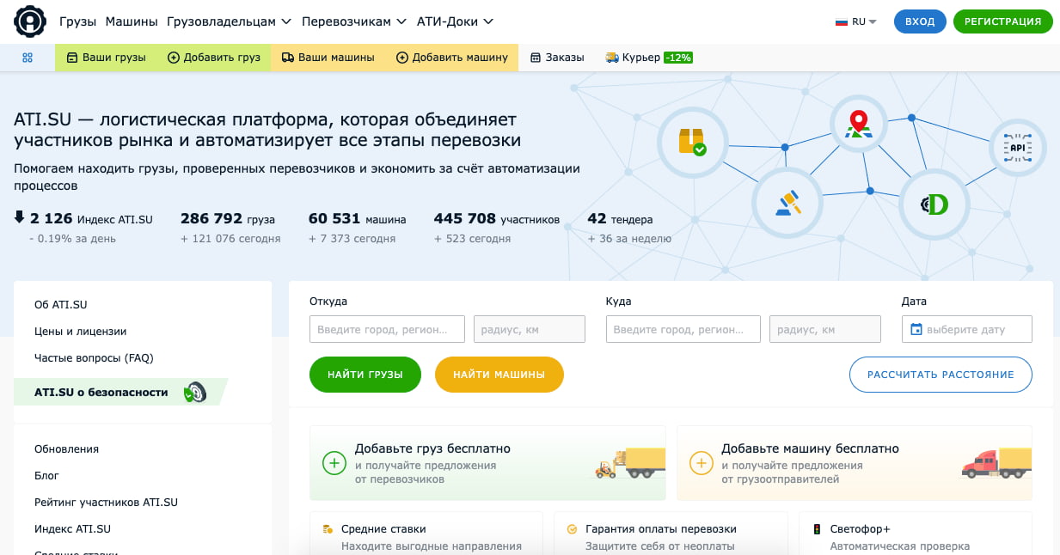Image resolution: width=1060 pixels, height=555 pixels.
Task: Click the ВХОД button
Action: click(x=920, y=22)
